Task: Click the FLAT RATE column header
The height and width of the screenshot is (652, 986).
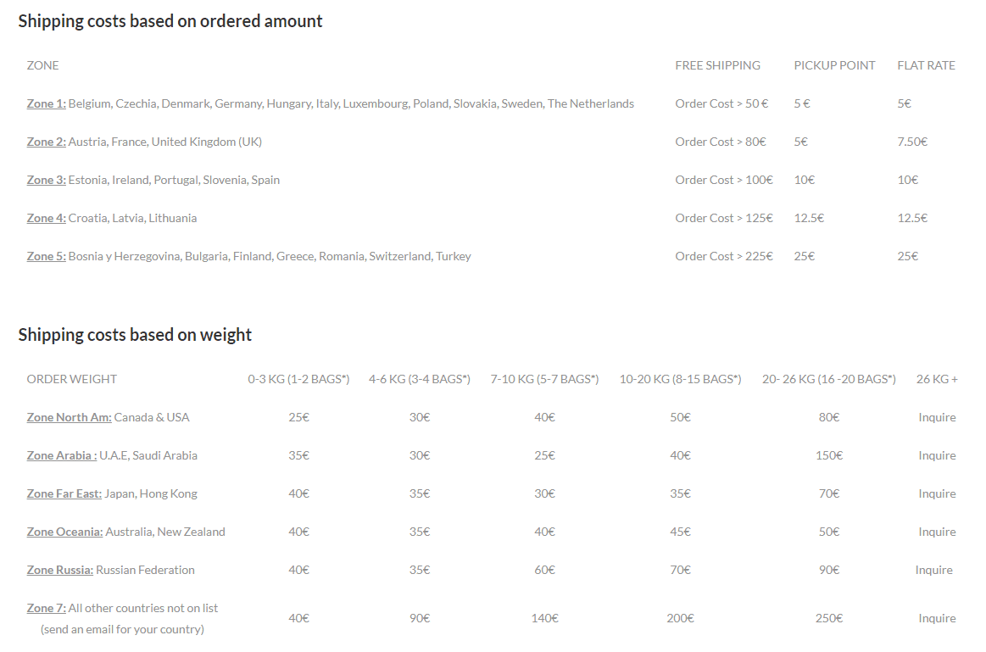Action: pos(927,65)
